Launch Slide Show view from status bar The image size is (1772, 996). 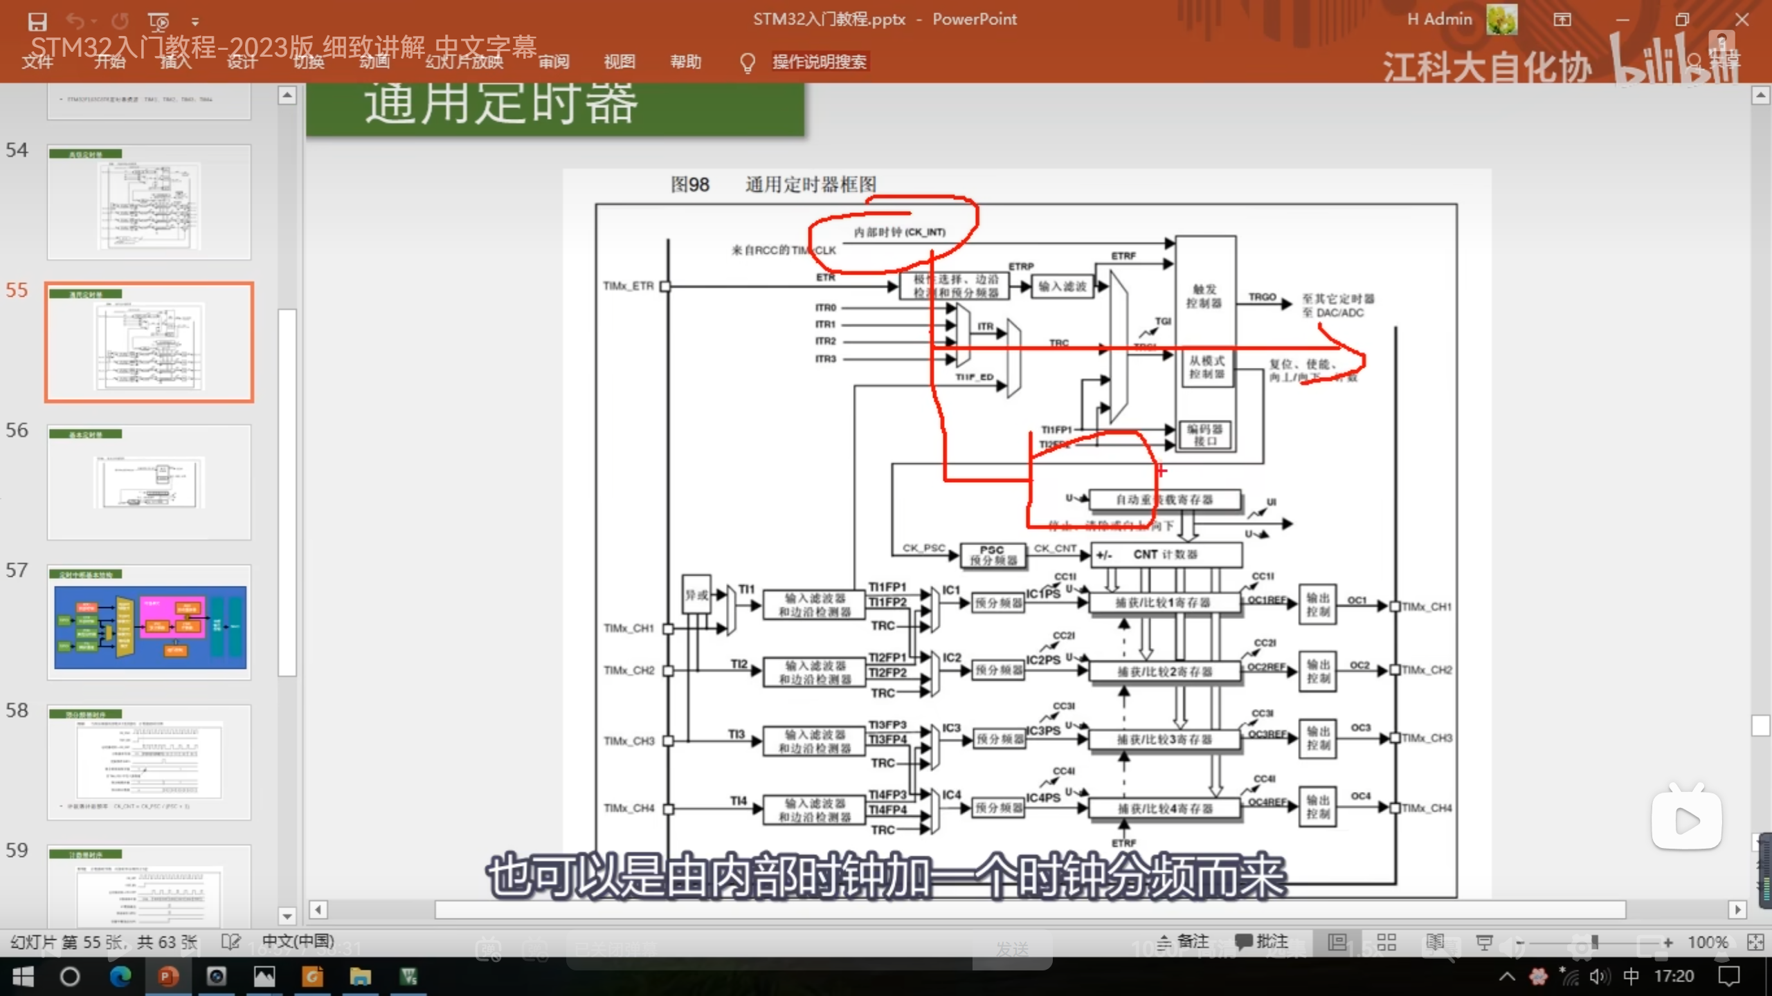1483,942
